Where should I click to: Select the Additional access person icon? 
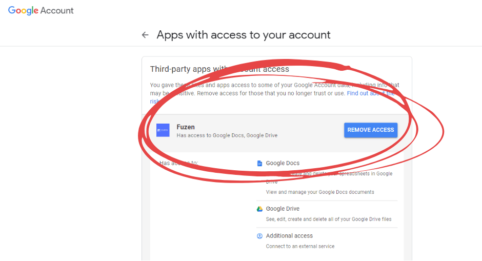[259, 236]
